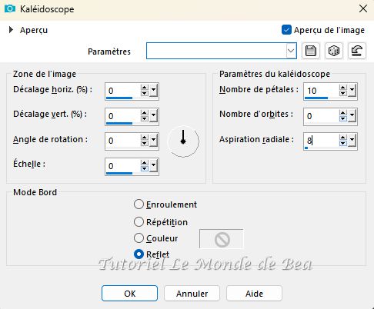Confirm with the OK button
The image size is (374, 309).
pyautogui.click(x=129, y=294)
